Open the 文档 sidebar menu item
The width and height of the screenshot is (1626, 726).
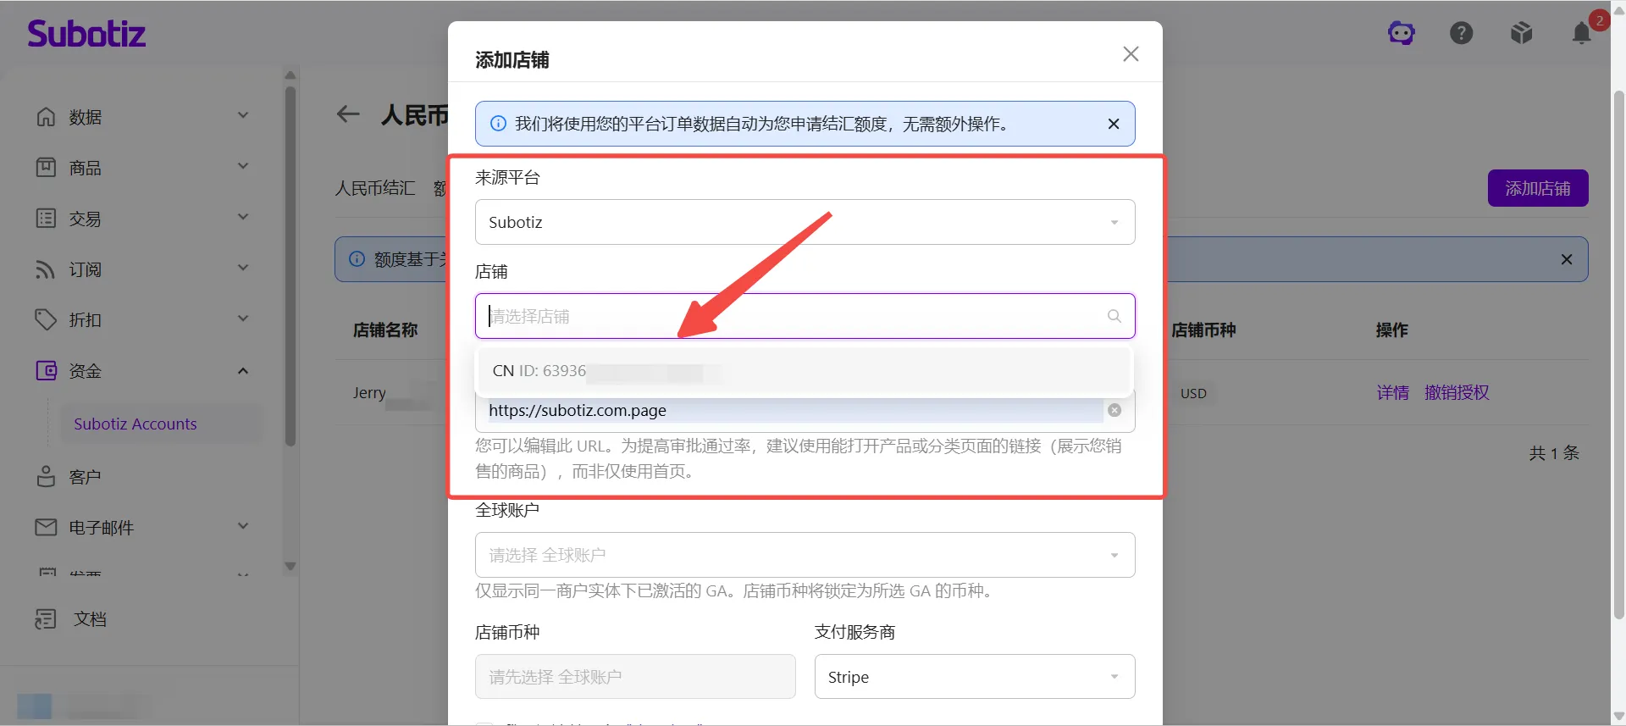click(90, 619)
